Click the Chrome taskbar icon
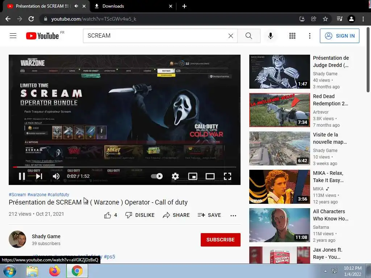The width and height of the screenshot is (371, 278). 77,271
